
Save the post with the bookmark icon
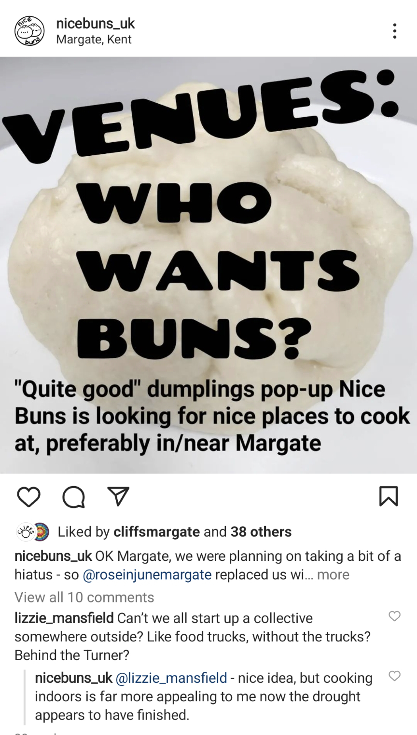coord(389,496)
